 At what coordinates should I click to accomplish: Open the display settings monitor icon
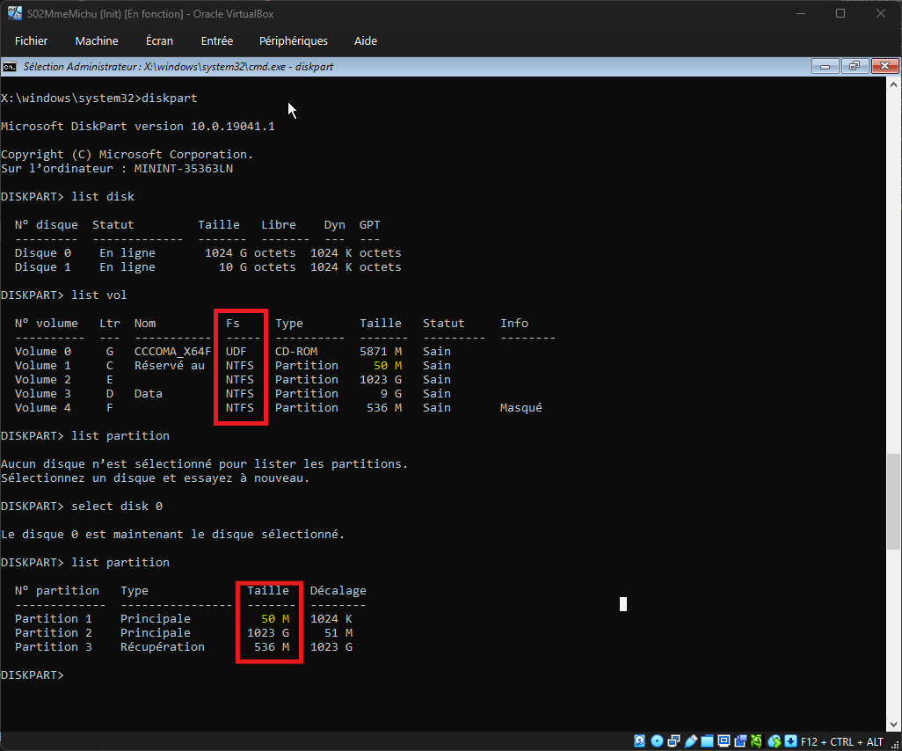pos(724,741)
